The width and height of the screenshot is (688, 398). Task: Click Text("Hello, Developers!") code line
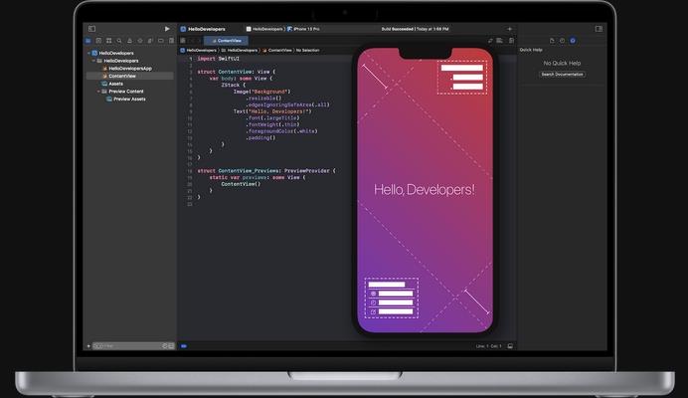(x=272, y=111)
